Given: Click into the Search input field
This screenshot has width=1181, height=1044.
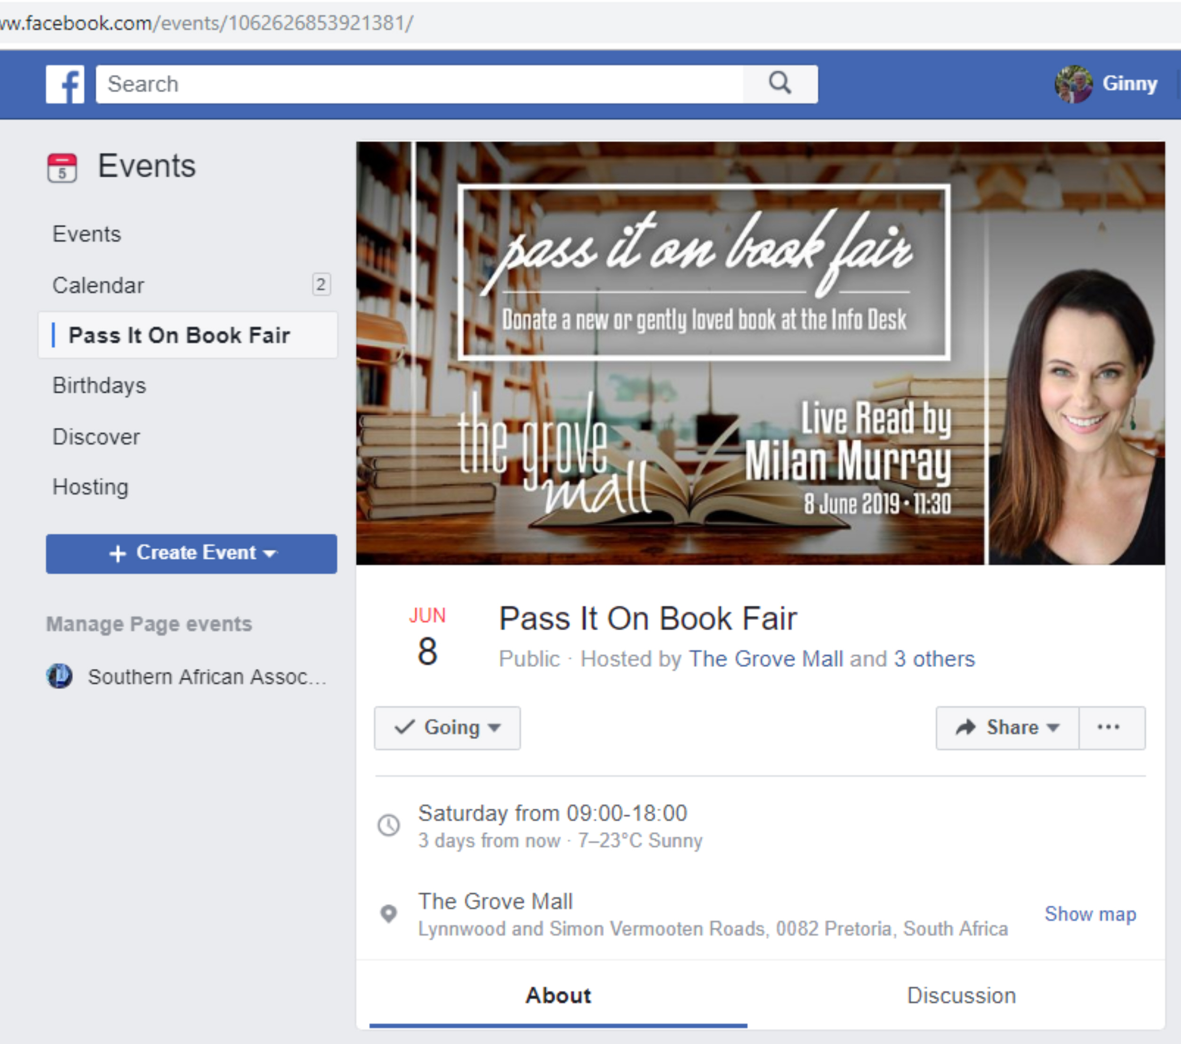Looking at the screenshot, I should 419,84.
